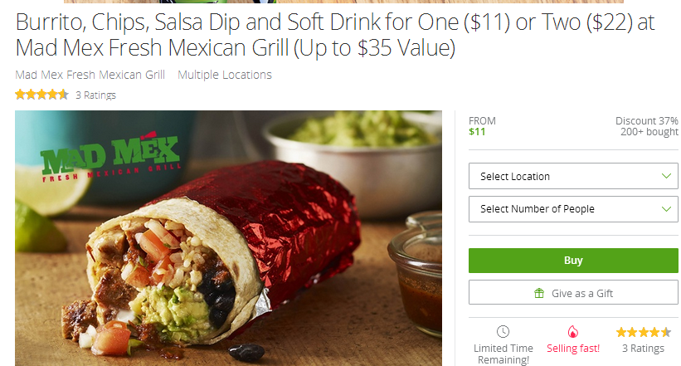
Task: Open the Multiple Locations link
Action: [225, 75]
